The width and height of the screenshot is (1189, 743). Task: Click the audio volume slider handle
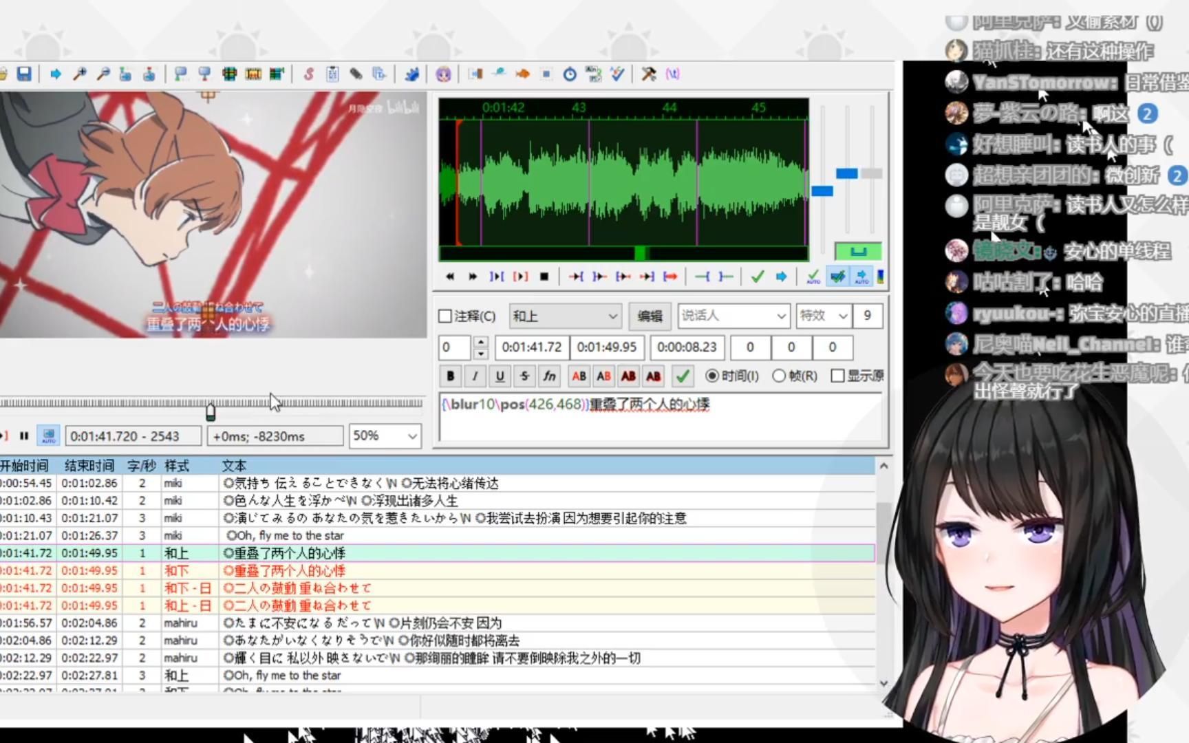point(871,173)
